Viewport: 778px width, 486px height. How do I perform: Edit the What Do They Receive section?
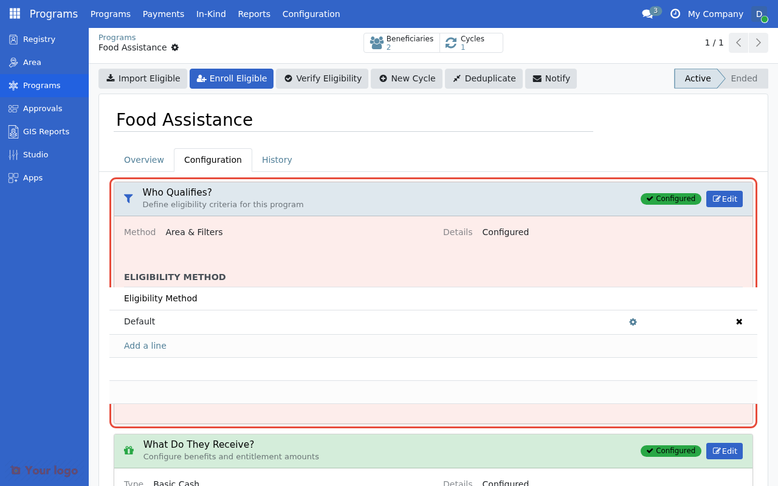coord(724,451)
